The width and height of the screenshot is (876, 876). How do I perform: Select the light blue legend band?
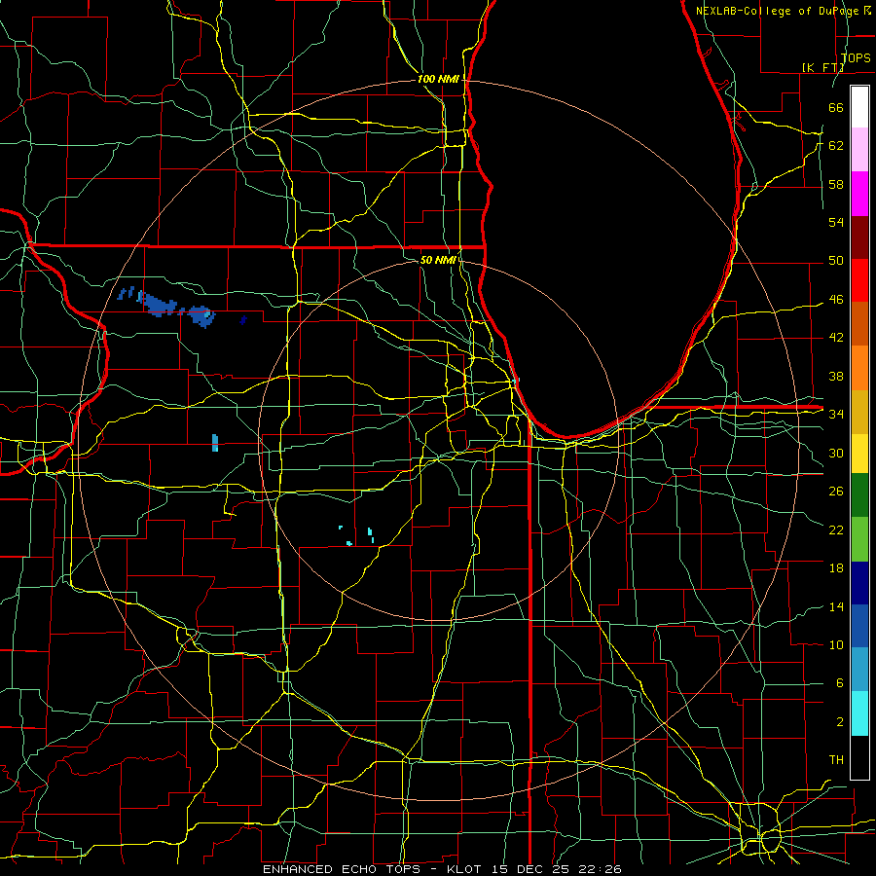[859, 670]
